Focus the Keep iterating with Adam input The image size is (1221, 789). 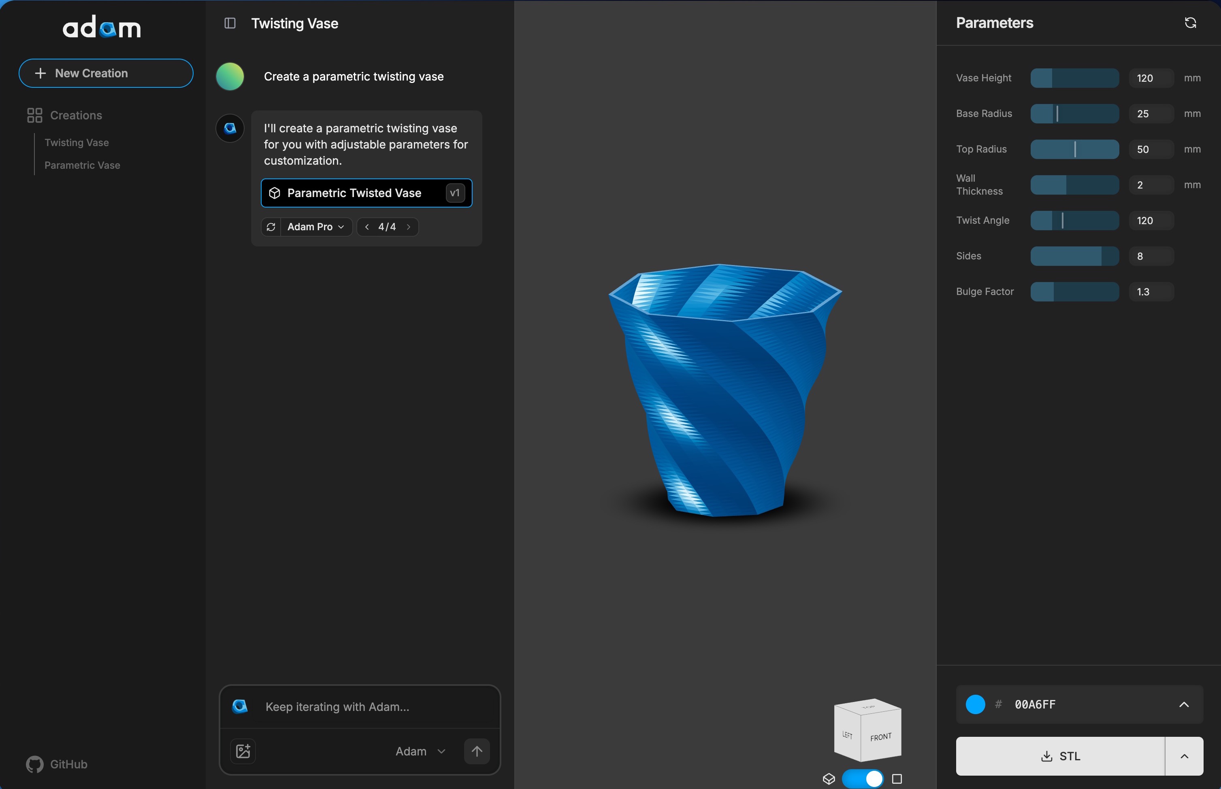click(x=360, y=706)
